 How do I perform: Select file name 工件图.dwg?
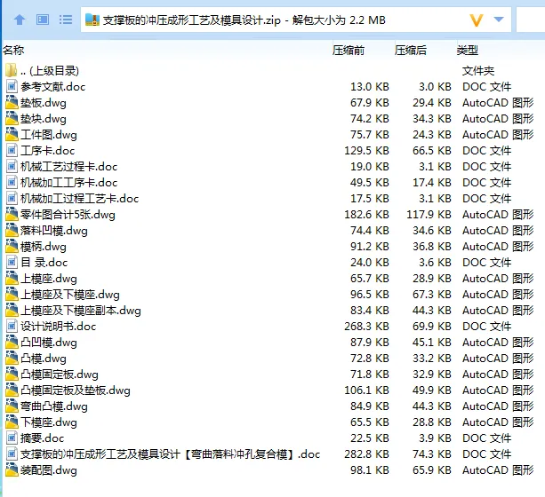(49, 135)
